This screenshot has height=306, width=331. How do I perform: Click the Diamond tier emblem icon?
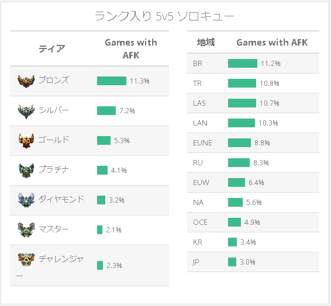tap(26, 200)
